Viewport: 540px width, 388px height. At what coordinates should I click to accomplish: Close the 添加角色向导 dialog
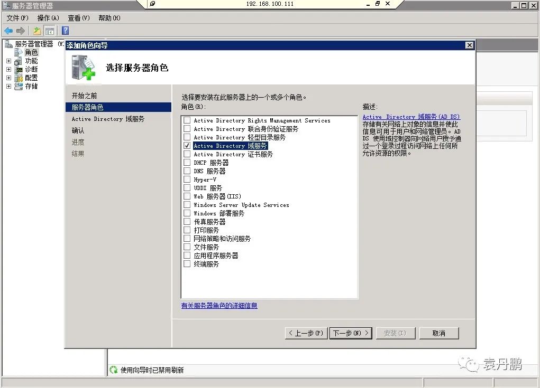[469, 45]
